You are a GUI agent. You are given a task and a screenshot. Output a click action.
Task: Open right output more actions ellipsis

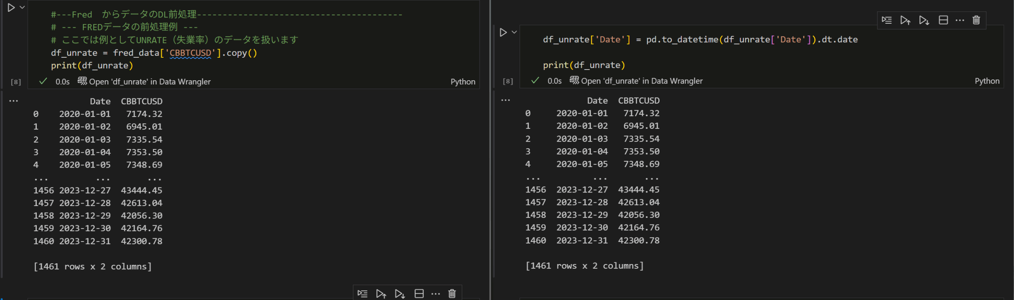(x=505, y=100)
